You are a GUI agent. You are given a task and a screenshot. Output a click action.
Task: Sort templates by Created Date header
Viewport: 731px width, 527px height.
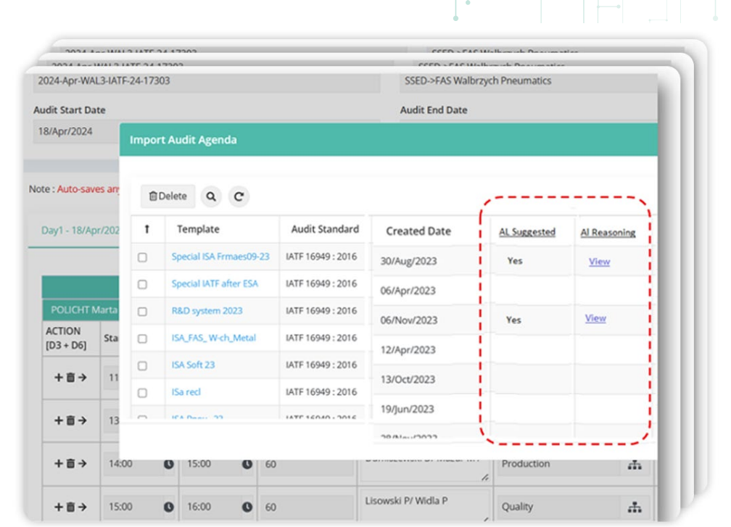click(418, 231)
